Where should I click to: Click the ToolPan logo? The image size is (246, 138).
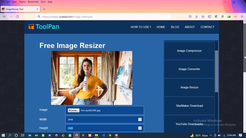pyautogui.click(x=44, y=27)
